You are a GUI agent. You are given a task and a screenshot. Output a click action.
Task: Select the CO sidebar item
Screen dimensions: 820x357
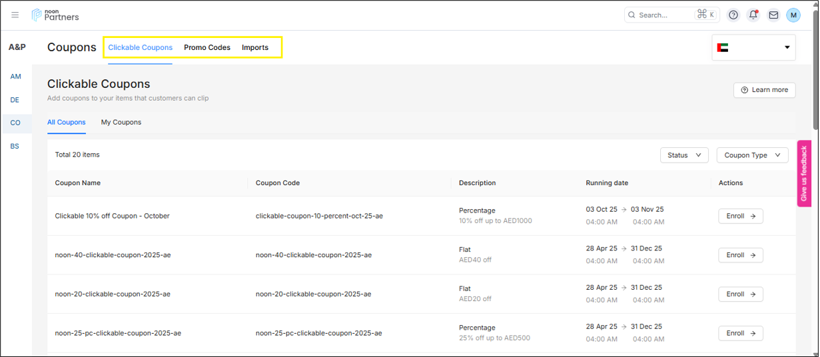(15, 123)
